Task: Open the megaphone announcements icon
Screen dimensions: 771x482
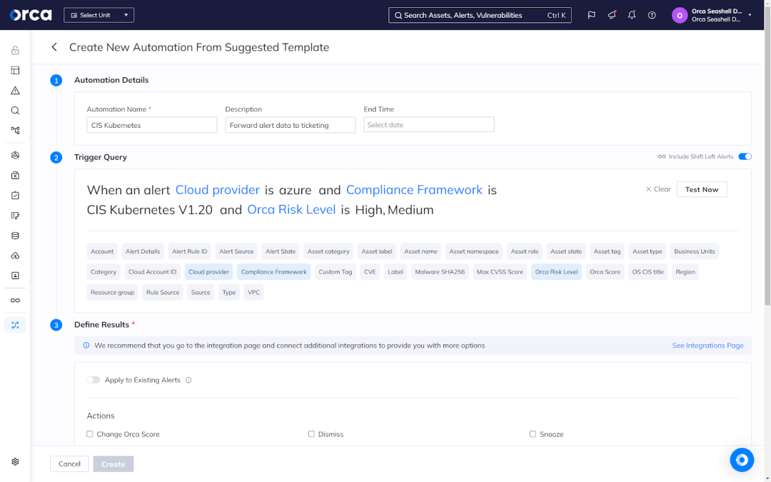Action: (x=612, y=15)
